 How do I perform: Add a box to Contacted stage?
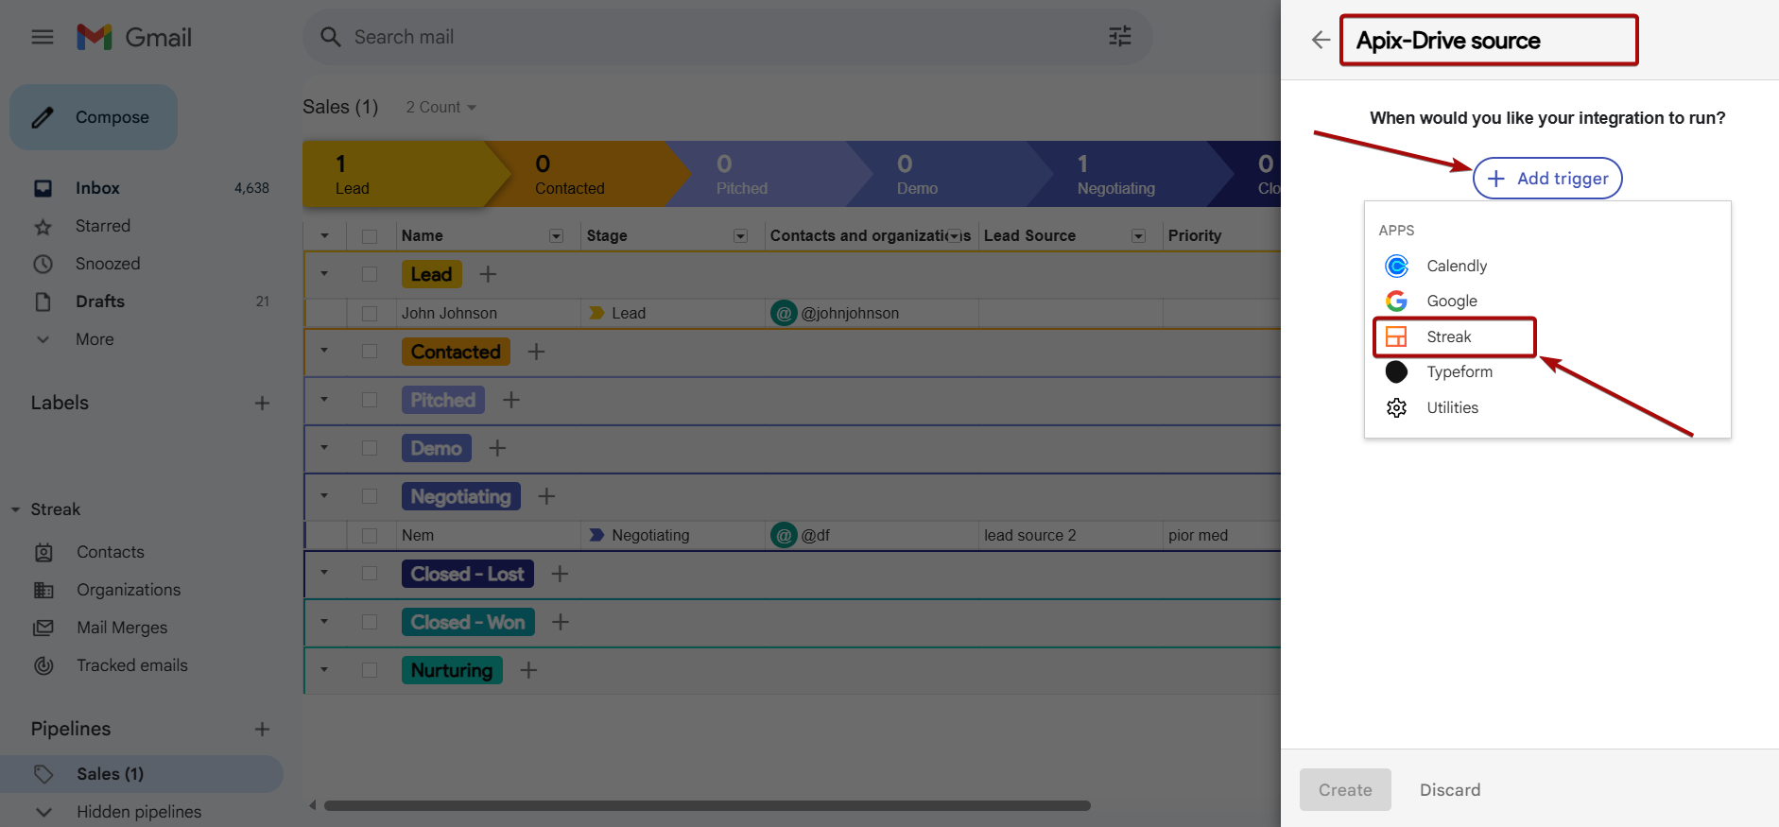tap(536, 352)
